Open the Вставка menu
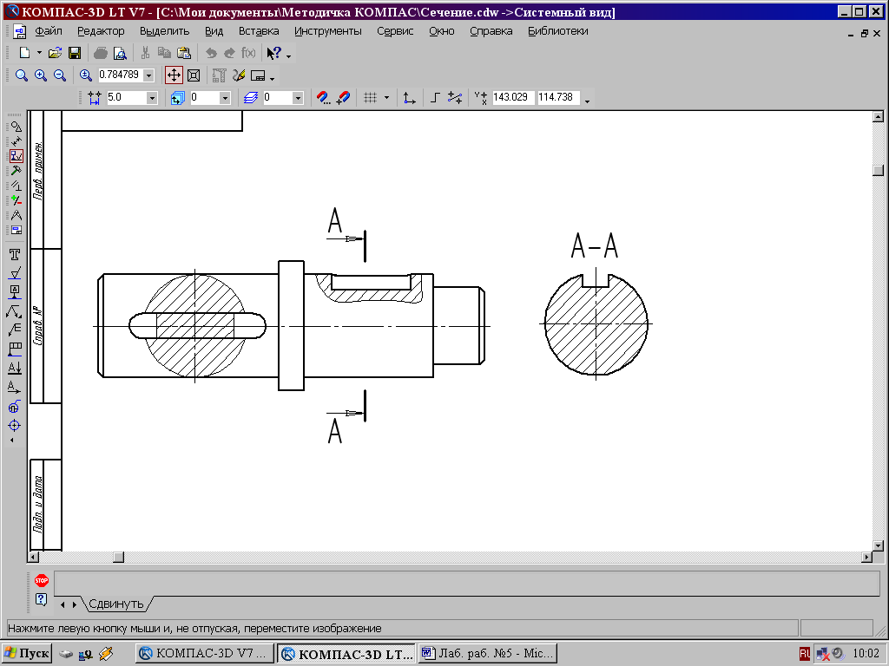Image resolution: width=889 pixels, height=666 pixels. pyautogui.click(x=259, y=31)
